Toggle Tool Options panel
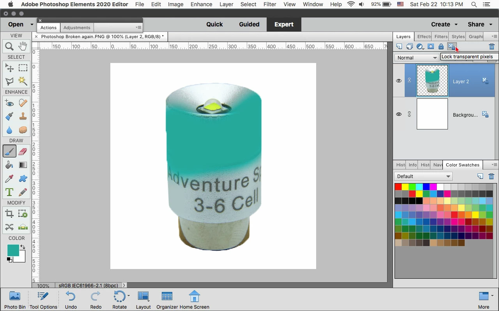 pyautogui.click(x=43, y=300)
